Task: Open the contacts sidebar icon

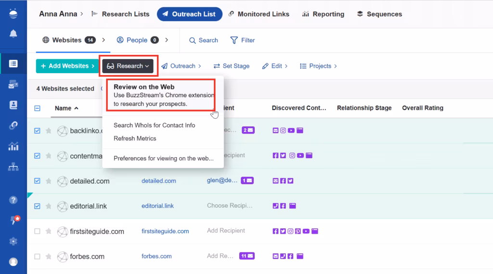Action: point(13,105)
